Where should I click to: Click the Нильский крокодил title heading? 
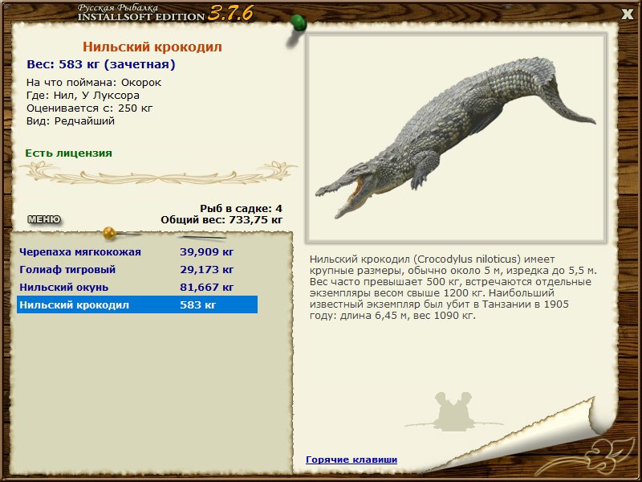152,47
